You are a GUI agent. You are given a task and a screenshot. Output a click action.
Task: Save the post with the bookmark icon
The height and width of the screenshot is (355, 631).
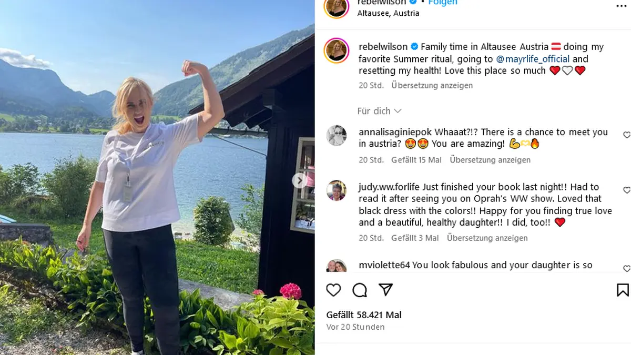click(623, 290)
